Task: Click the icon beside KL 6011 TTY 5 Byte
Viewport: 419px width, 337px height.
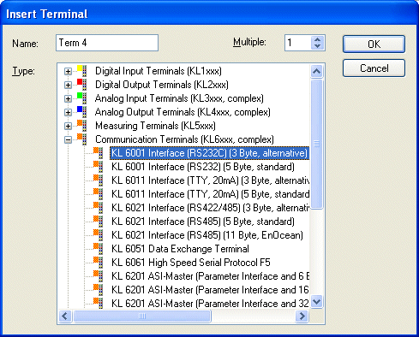Action: coord(99,193)
